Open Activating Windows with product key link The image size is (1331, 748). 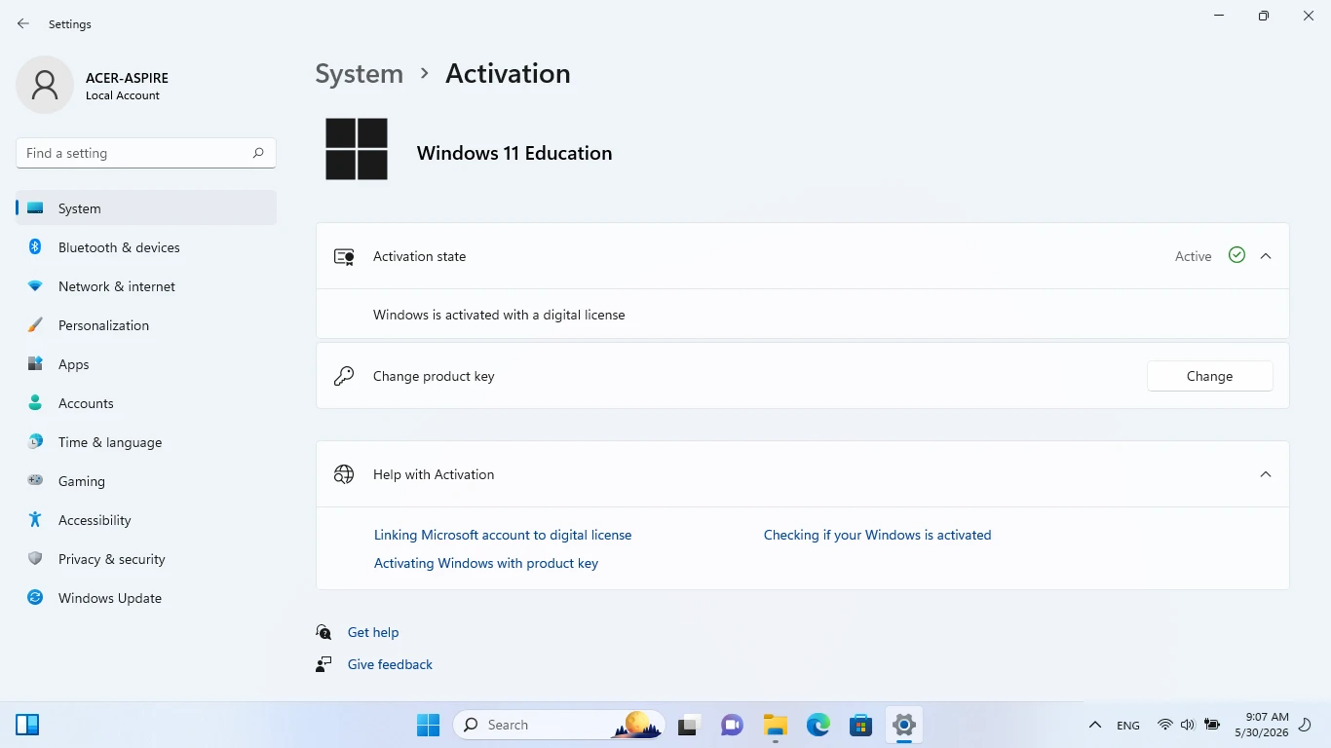click(486, 563)
